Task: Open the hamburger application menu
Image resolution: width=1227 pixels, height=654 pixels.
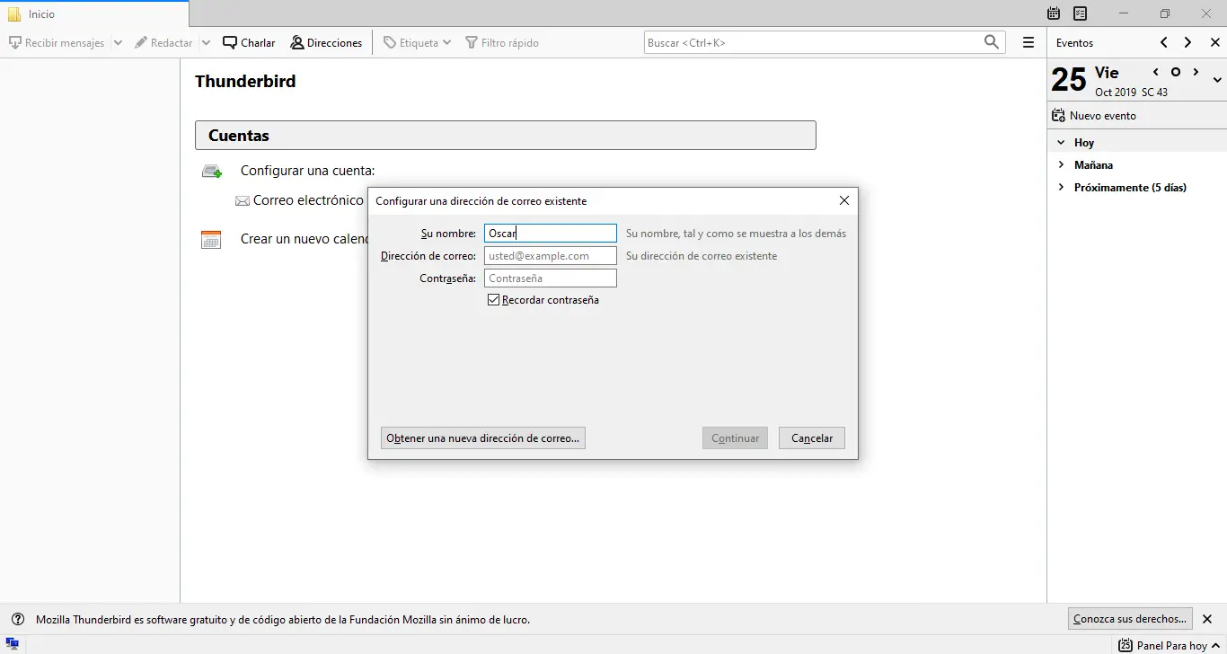Action: [1028, 43]
